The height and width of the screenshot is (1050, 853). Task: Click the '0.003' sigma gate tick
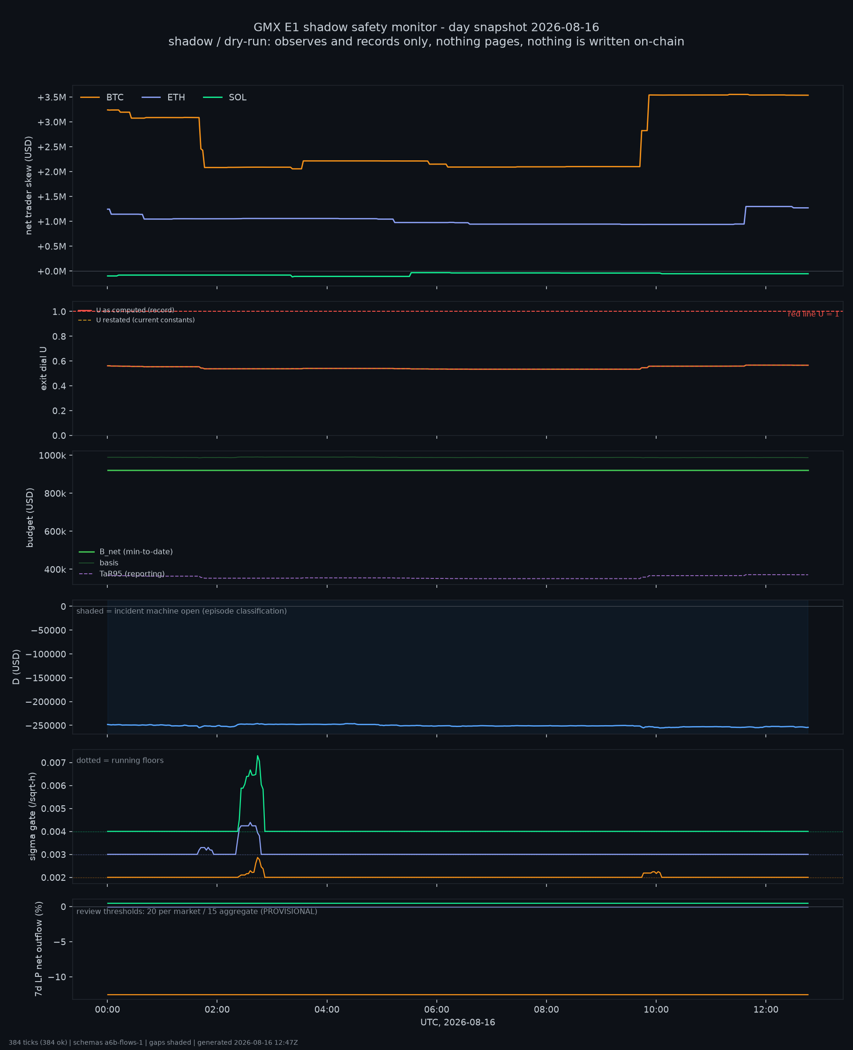point(53,855)
